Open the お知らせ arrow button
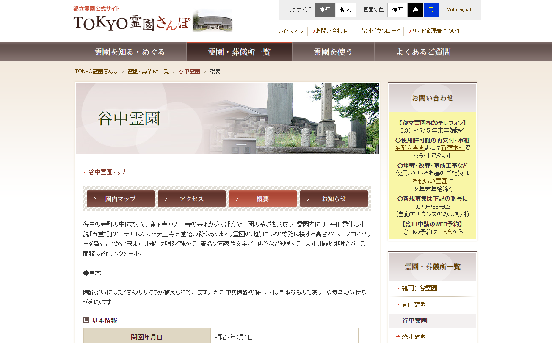552x343 pixels. pyautogui.click(x=334, y=199)
